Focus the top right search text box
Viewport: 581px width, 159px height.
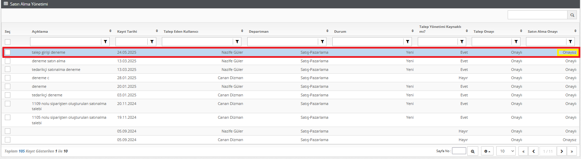click(x=537, y=15)
